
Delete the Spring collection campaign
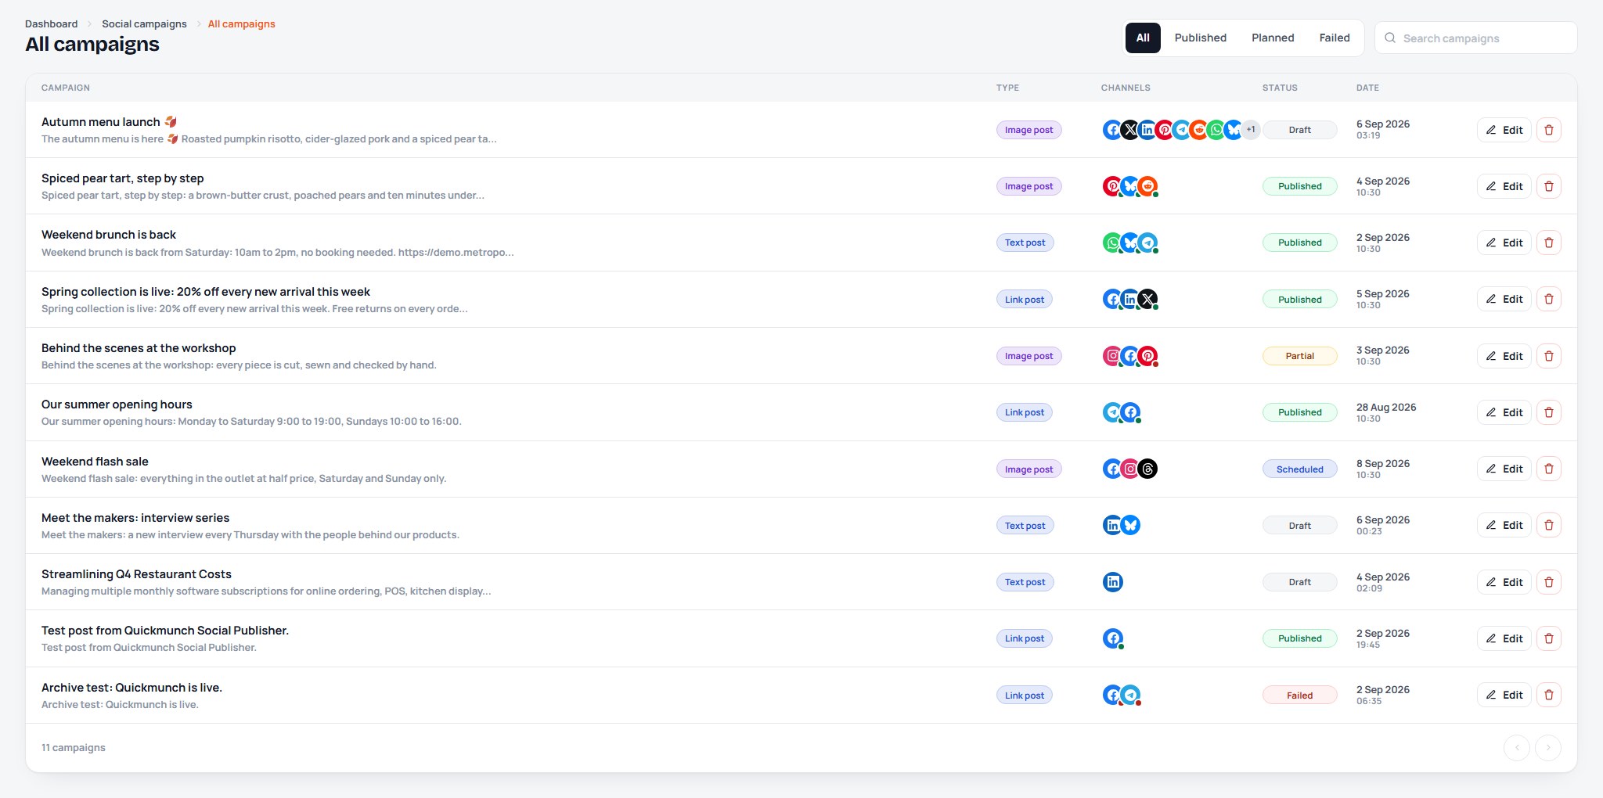[x=1549, y=299]
